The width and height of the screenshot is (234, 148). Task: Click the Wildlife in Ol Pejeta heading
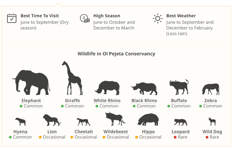pyautogui.click(x=116, y=53)
